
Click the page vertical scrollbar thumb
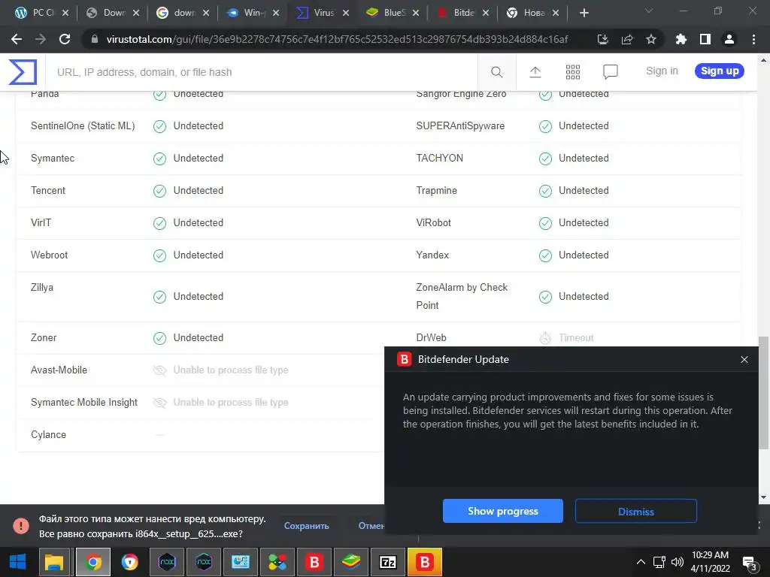coord(764,392)
